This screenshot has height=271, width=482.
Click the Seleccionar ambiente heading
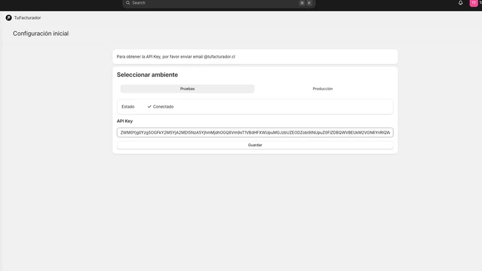[147, 75]
